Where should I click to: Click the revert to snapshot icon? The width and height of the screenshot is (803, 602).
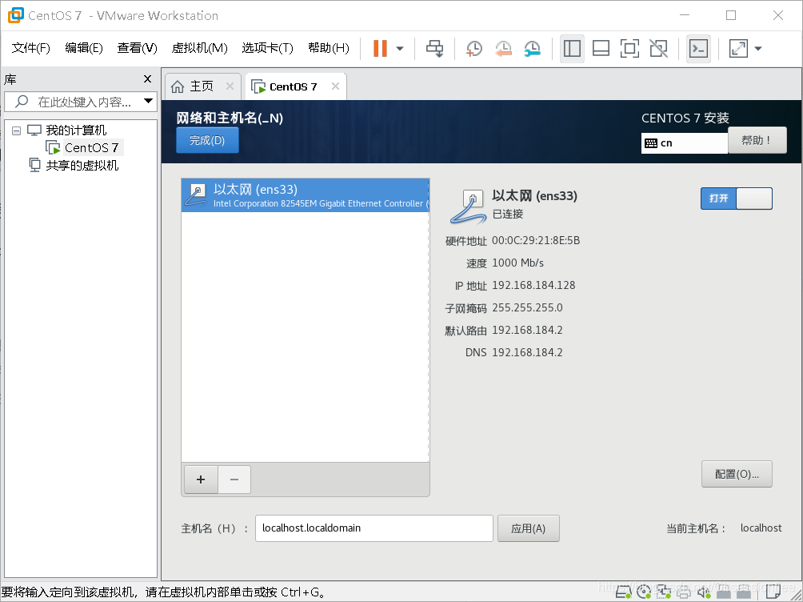pos(503,49)
